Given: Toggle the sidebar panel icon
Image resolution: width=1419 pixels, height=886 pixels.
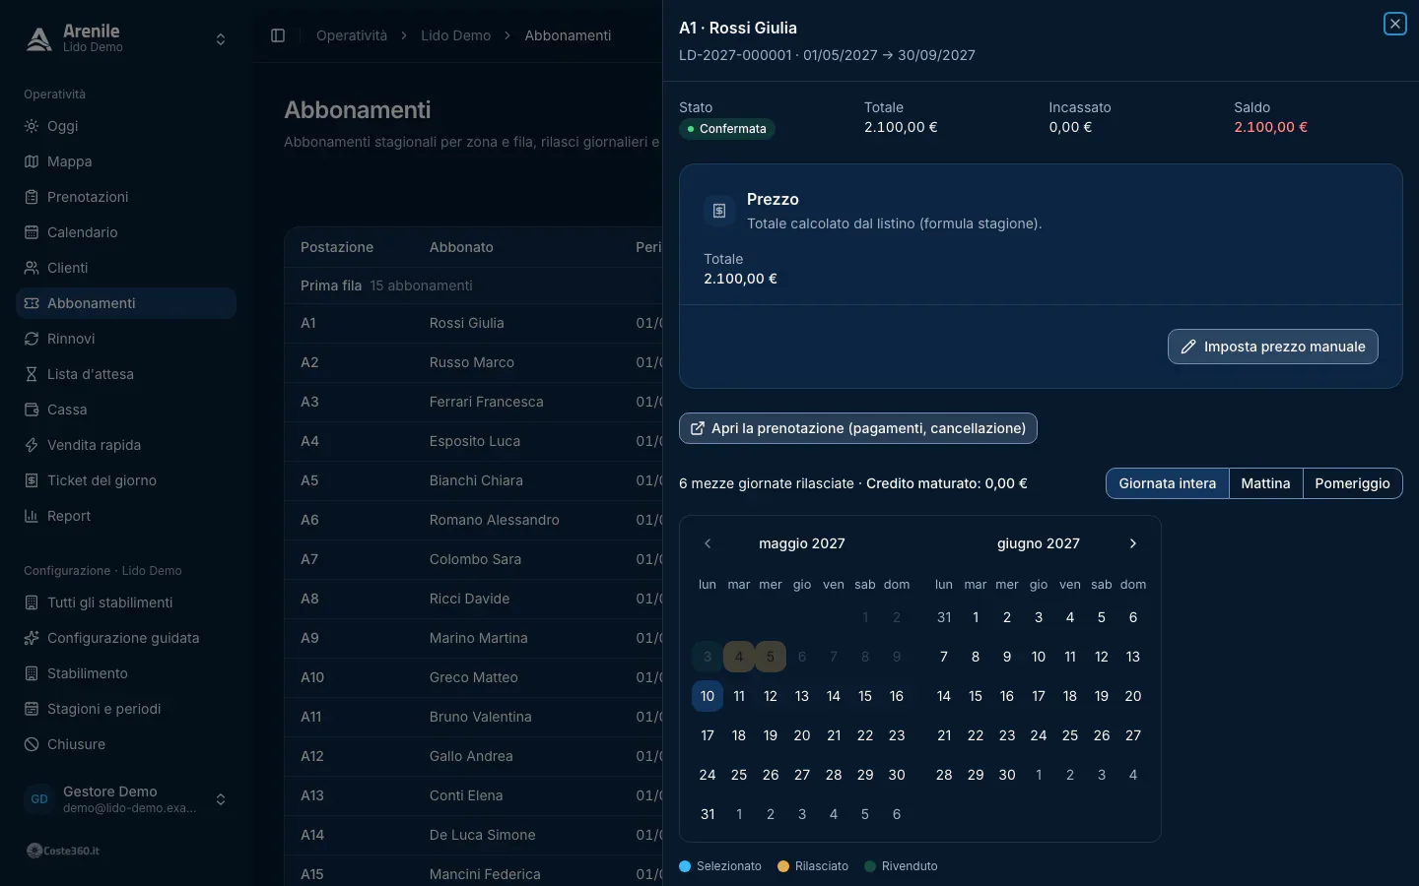Looking at the screenshot, I should tap(278, 35).
